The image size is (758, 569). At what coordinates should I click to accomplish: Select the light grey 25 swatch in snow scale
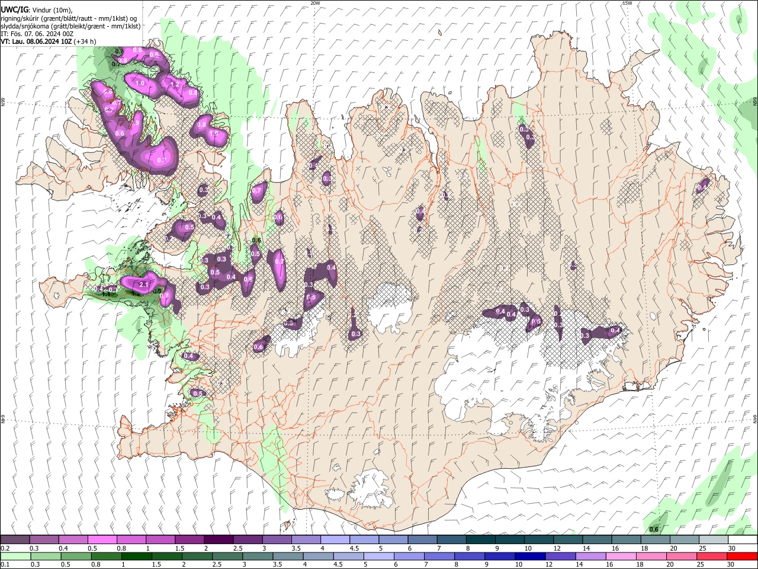(714, 540)
